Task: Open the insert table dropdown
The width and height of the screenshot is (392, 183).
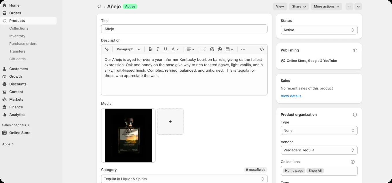Action: click(x=230, y=49)
